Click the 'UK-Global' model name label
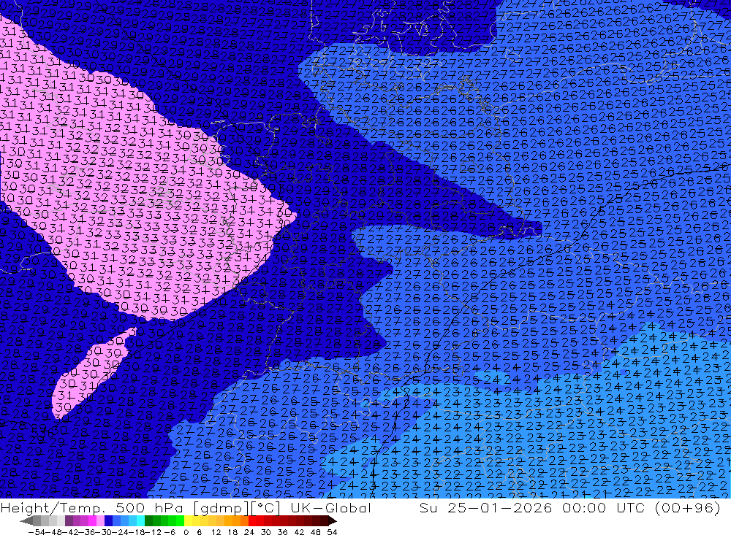The width and height of the screenshot is (731, 535). tap(331, 508)
